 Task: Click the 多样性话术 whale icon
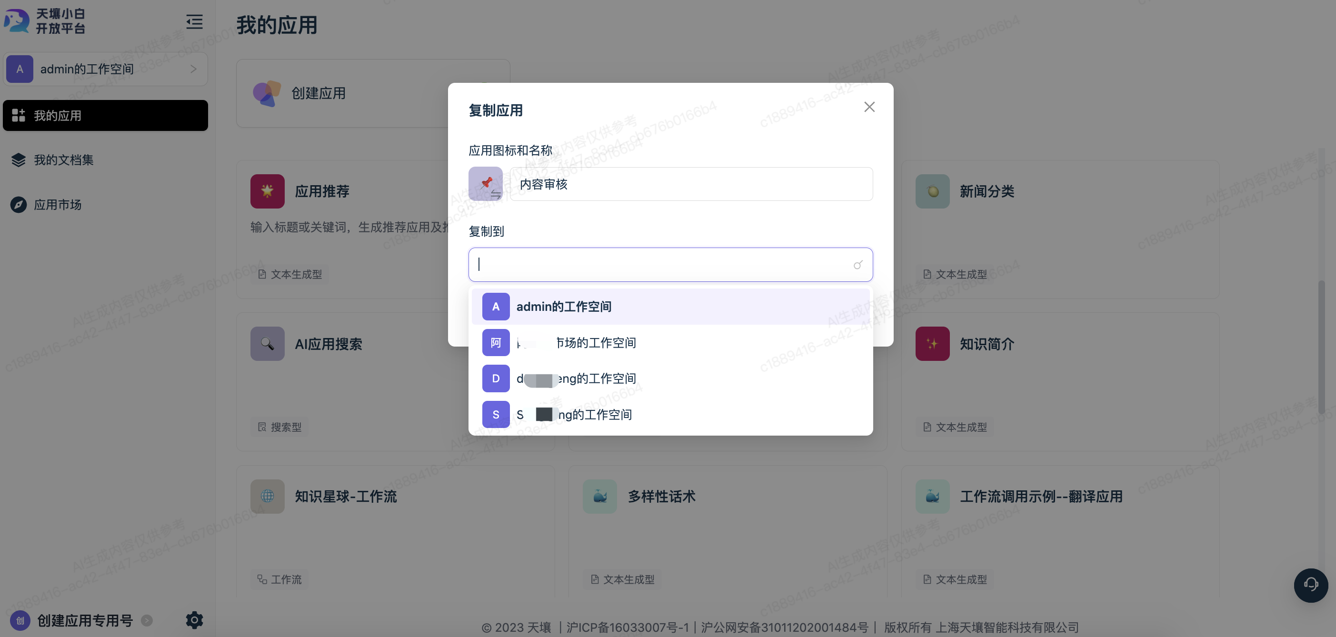[x=600, y=496]
